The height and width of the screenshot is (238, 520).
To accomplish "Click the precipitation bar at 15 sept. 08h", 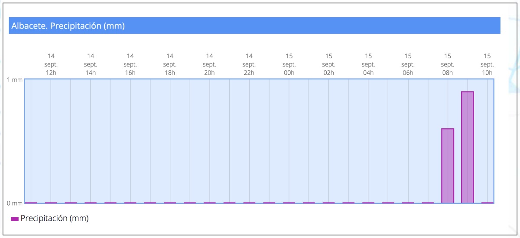I will pyautogui.click(x=448, y=166).
